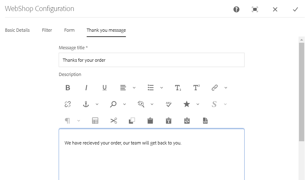Viewport: 306px width, 180px height.
Task: Insert a hyperlink with the link icon
Action: [x=215, y=88]
